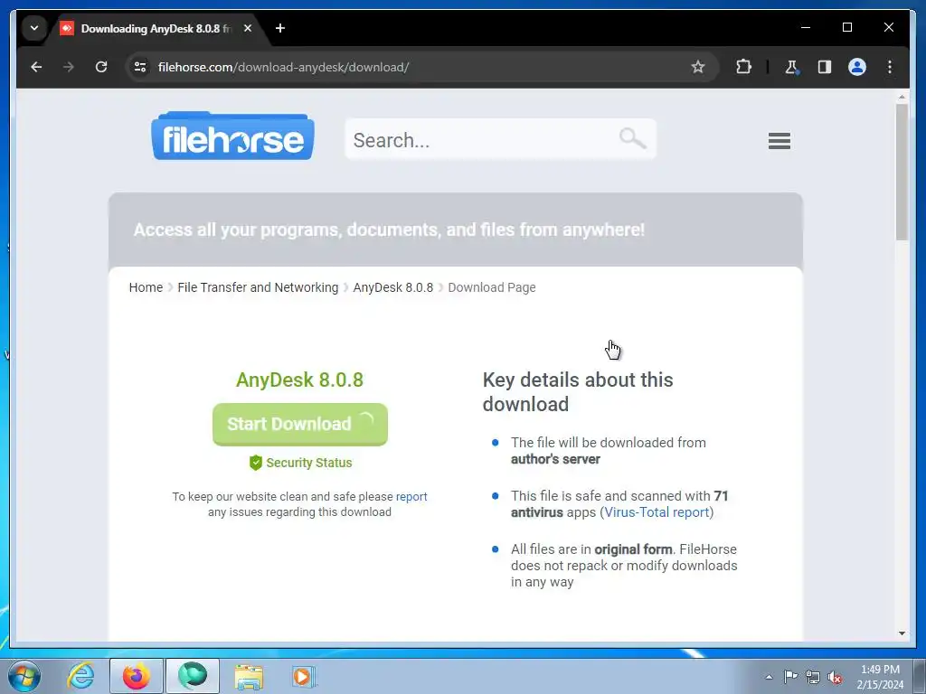Image resolution: width=926 pixels, height=694 pixels.
Task: Toggle the browser side panel
Action: (825, 67)
